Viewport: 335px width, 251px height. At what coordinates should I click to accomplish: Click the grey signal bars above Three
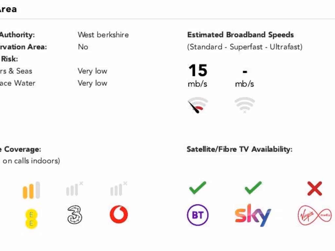pos(74,189)
